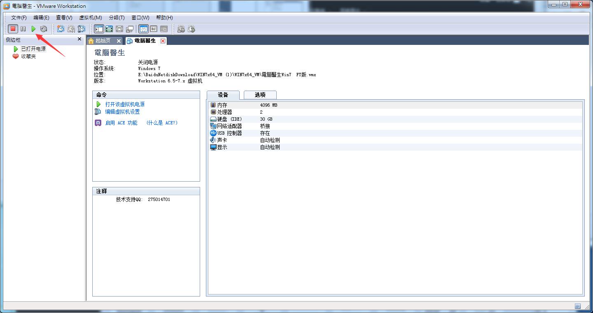Click the VMware Workstation title bar icon
Viewport: 593px width, 313px height.
click(x=7, y=6)
